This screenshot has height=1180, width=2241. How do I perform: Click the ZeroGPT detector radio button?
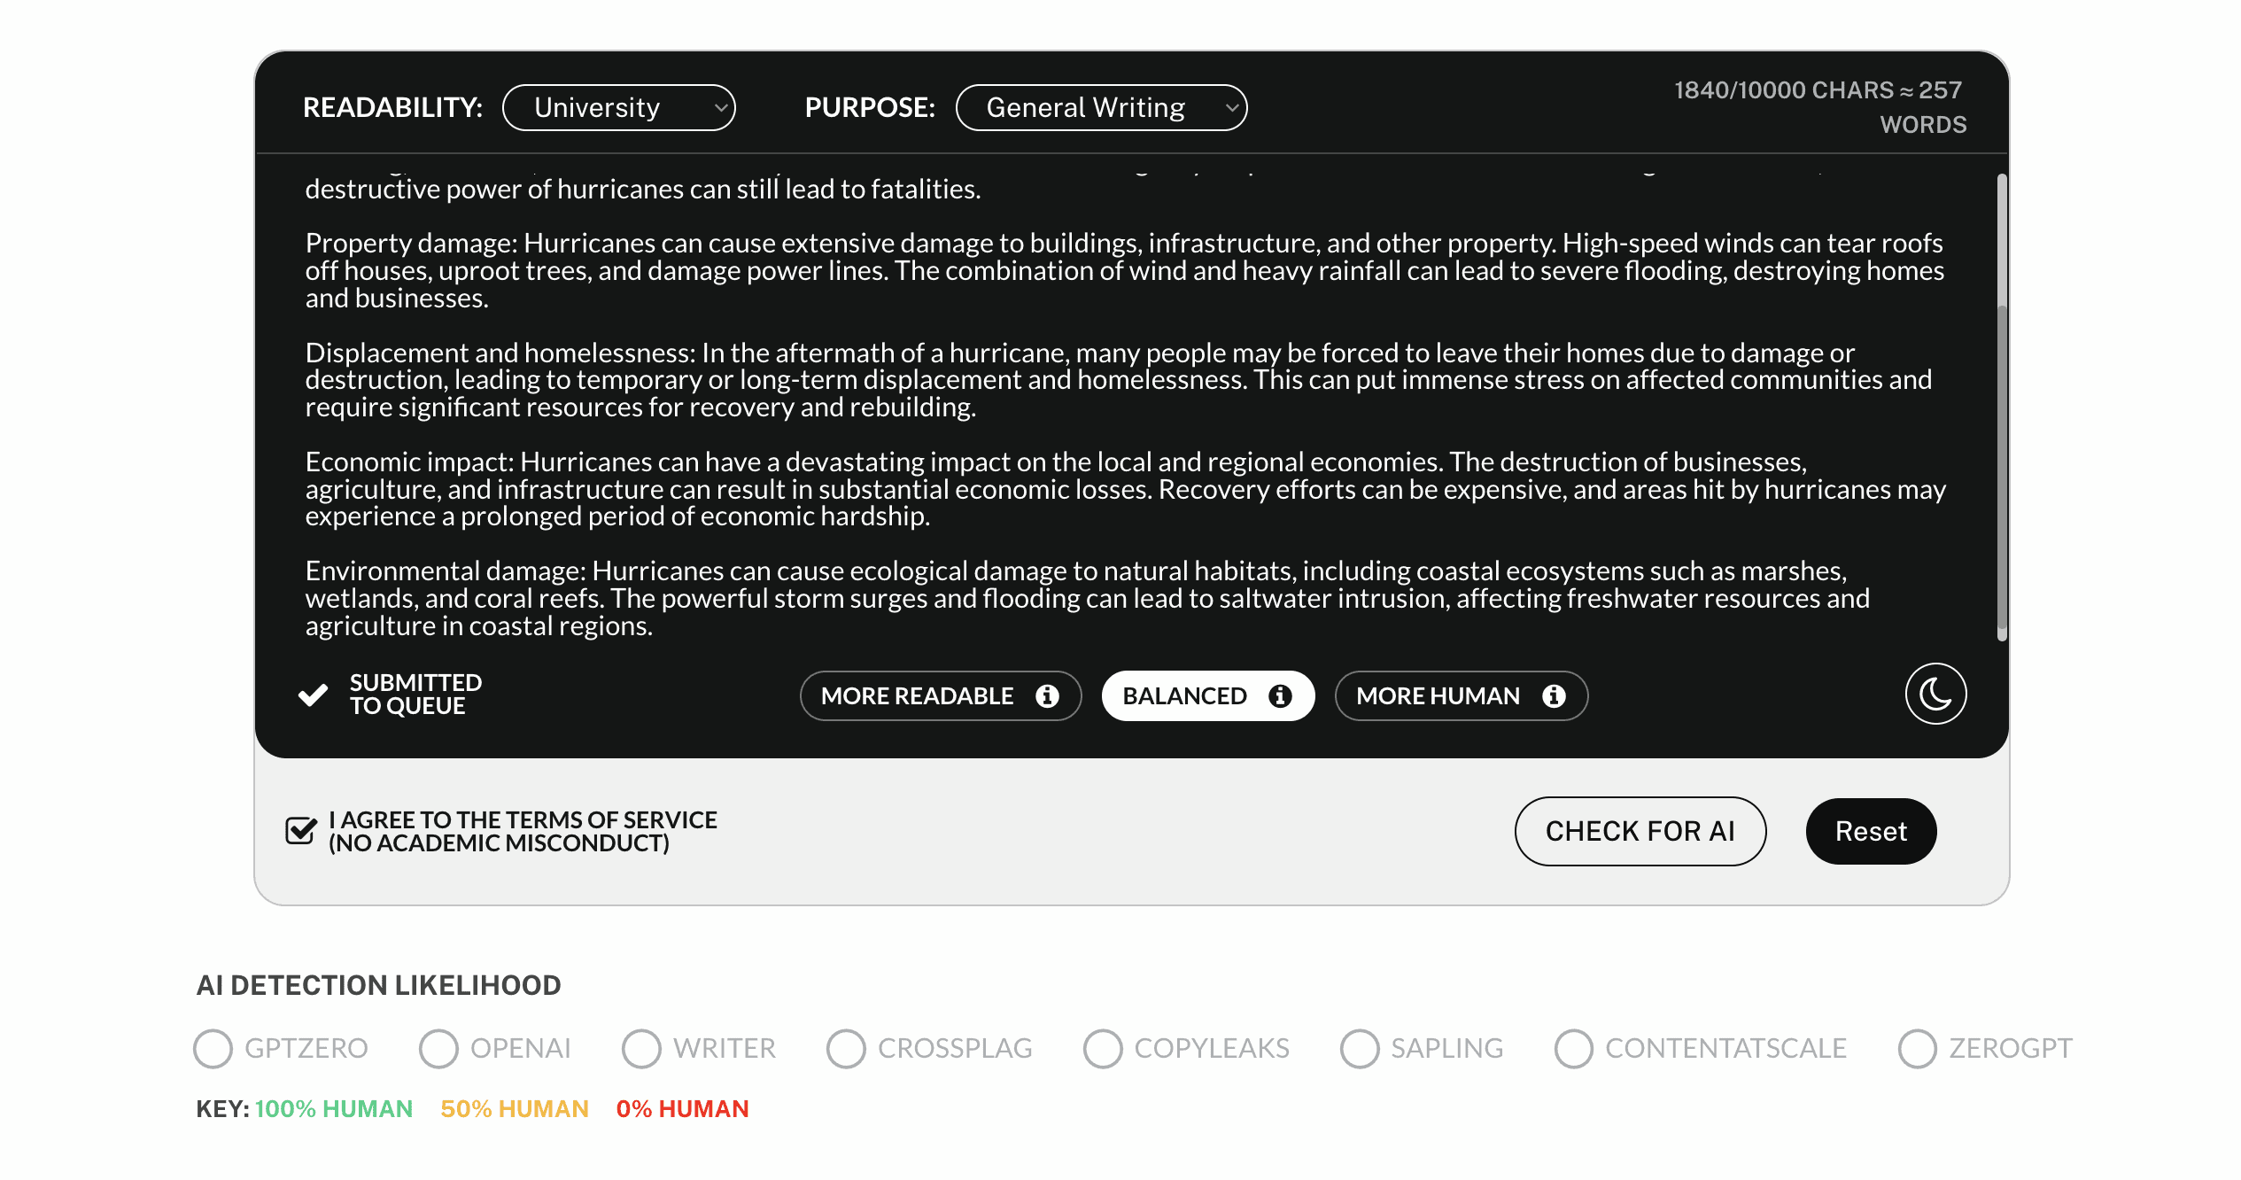point(1921,1046)
